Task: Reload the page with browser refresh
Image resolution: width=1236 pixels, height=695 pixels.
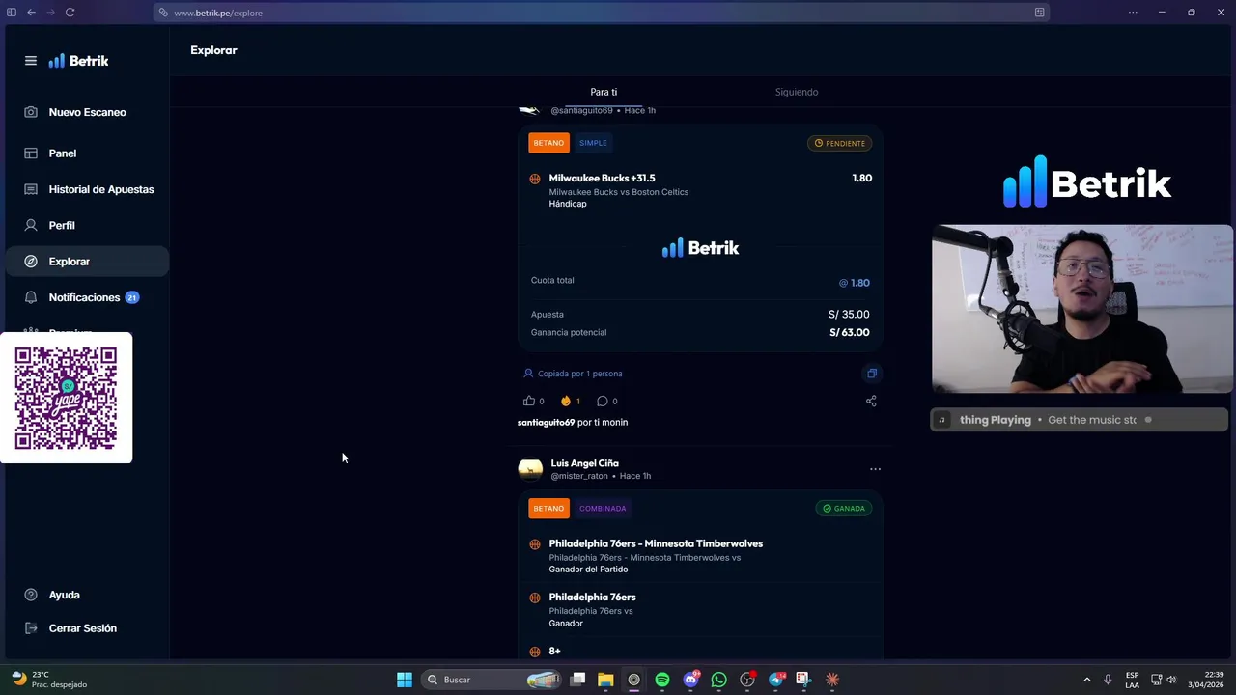Action: tap(70, 13)
